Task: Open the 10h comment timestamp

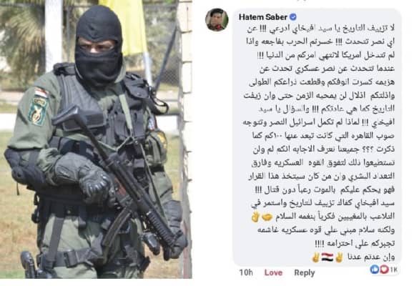Action: coord(246,272)
